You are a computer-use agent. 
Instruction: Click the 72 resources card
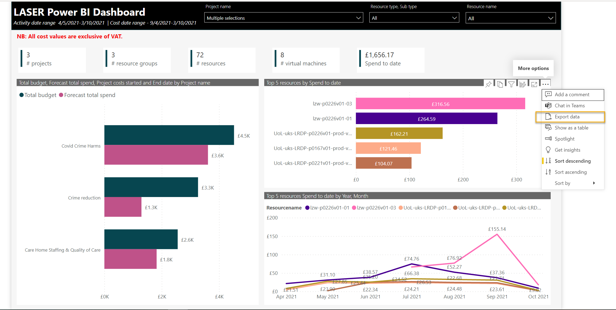coord(222,60)
